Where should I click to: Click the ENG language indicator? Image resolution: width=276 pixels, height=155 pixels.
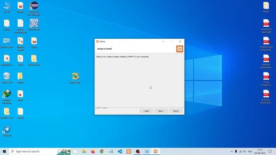250,151
